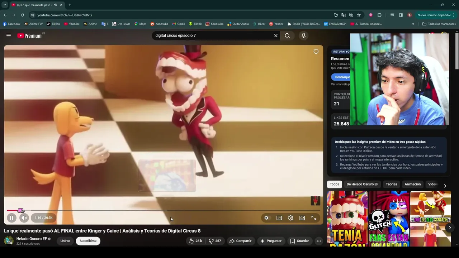Enter full screen mode

tap(313, 218)
